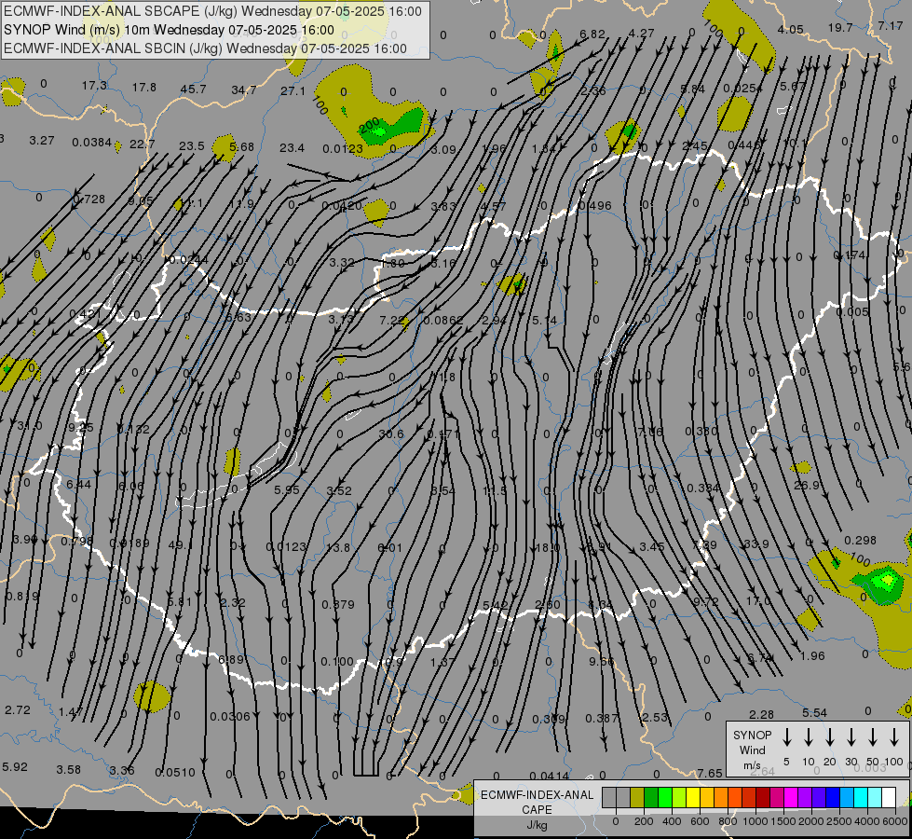Click the map value 0.100

337,662
